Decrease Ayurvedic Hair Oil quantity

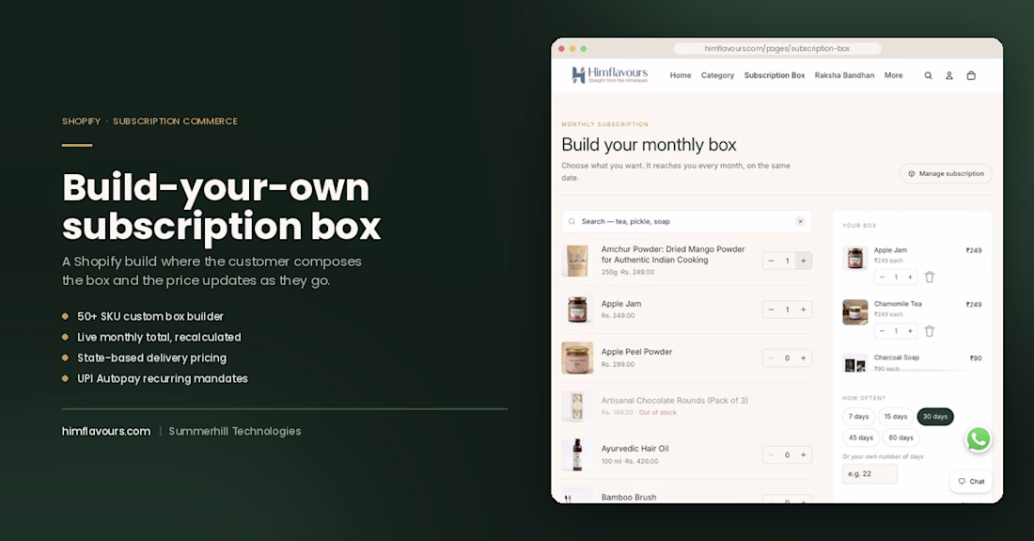click(771, 454)
